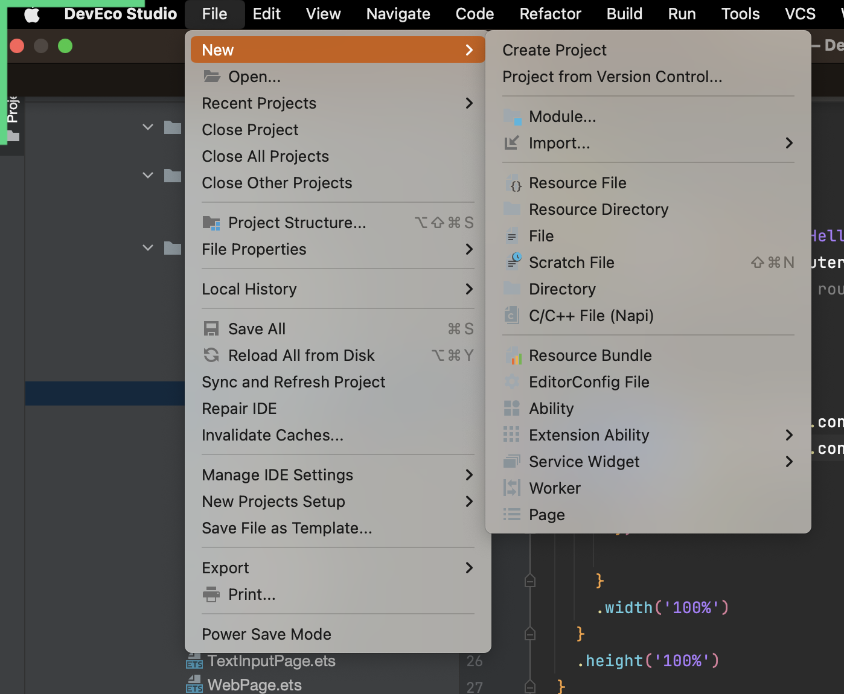Click the File document icon
The width and height of the screenshot is (844, 694).
[512, 236]
